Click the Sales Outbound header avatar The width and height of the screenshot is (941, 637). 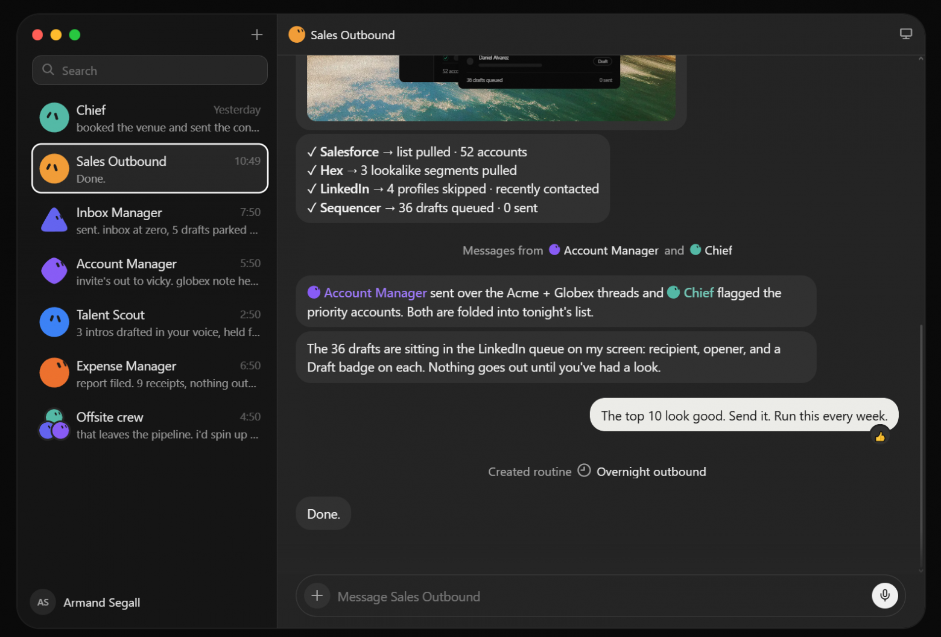coord(297,34)
